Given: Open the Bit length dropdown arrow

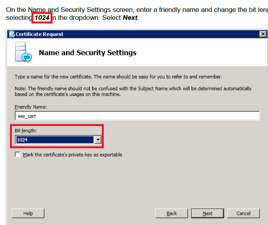Looking at the screenshot, I should coord(98,140).
